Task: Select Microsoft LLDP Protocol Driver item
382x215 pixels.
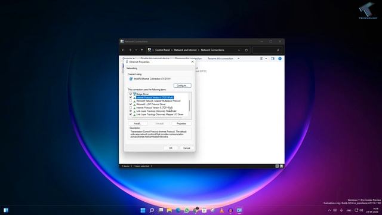Action: (x=151, y=105)
